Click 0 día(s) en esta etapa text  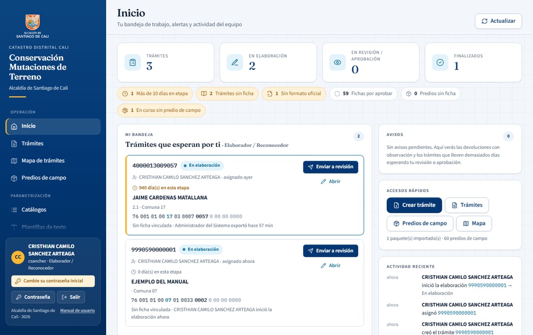pos(157,272)
